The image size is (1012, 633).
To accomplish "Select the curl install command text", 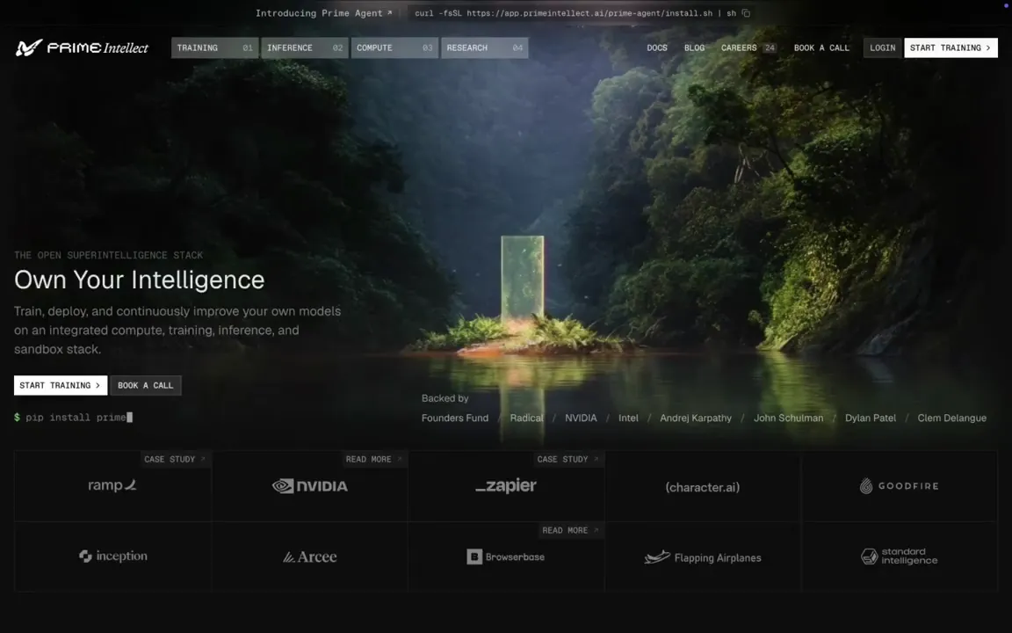I will (575, 13).
